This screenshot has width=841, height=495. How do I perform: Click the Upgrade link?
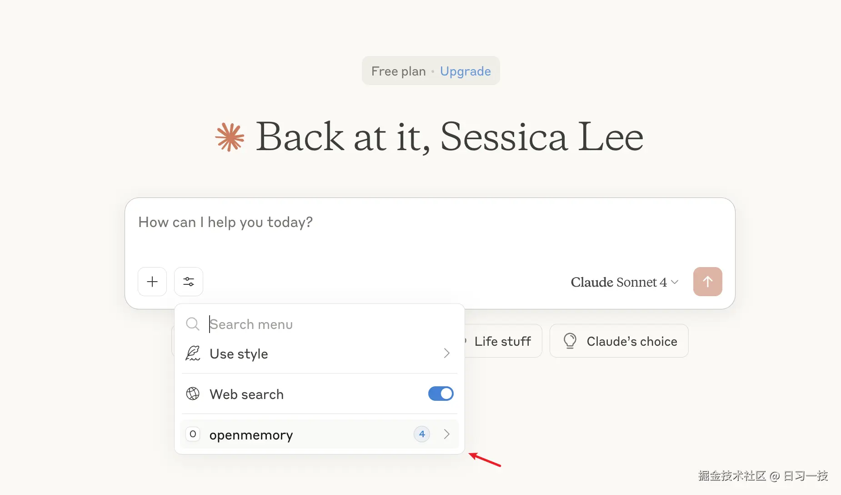[465, 71]
